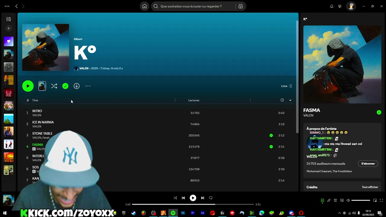Open Opera from the taskbar
Screen dimensions: 386x217
[x=301, y=213]
